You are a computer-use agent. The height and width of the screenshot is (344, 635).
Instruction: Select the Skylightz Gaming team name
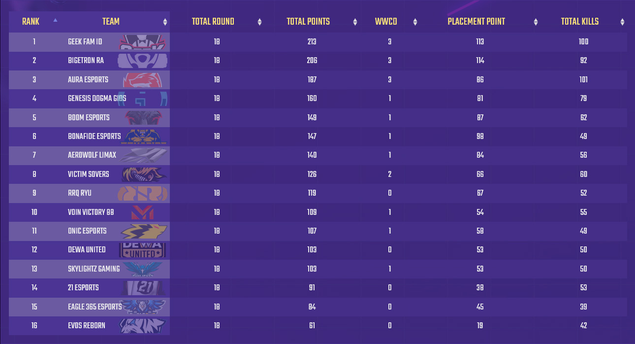(94, 269)
